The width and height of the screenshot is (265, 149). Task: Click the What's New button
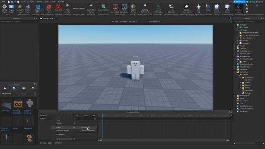coord(239,2)
